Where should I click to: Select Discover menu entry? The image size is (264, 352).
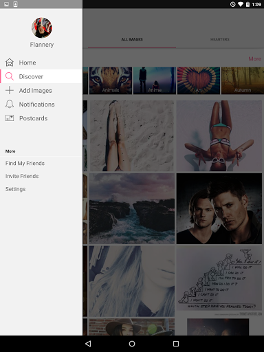tap(41, 76)
